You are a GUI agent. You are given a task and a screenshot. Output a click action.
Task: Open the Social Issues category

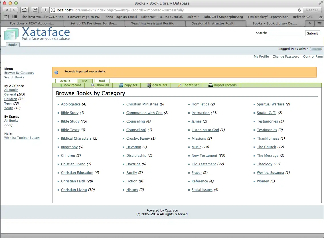[x=202, y=190]
